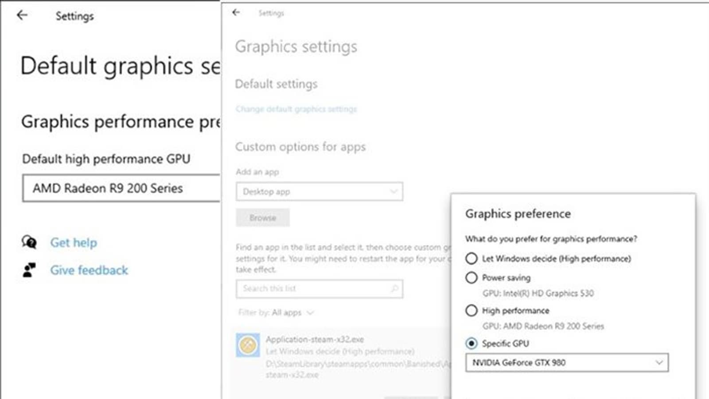The height and width of the screenshot is (399, 709).
Task: Expand the Filter by All apps dropdown
Action: click(x=292, y=313)
